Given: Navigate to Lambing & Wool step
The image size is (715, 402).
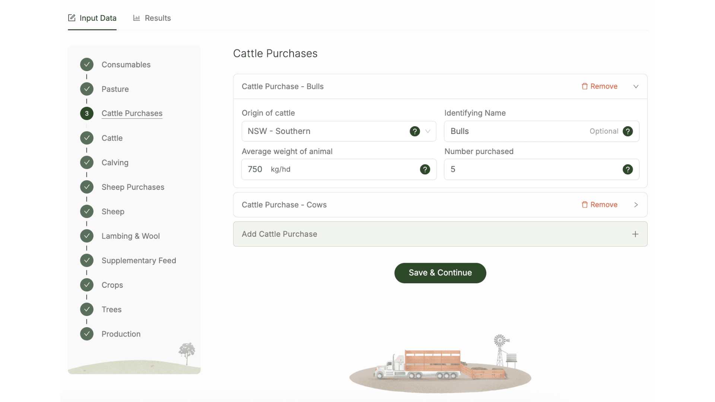Looking at the screenshot, I should point(130,236).
